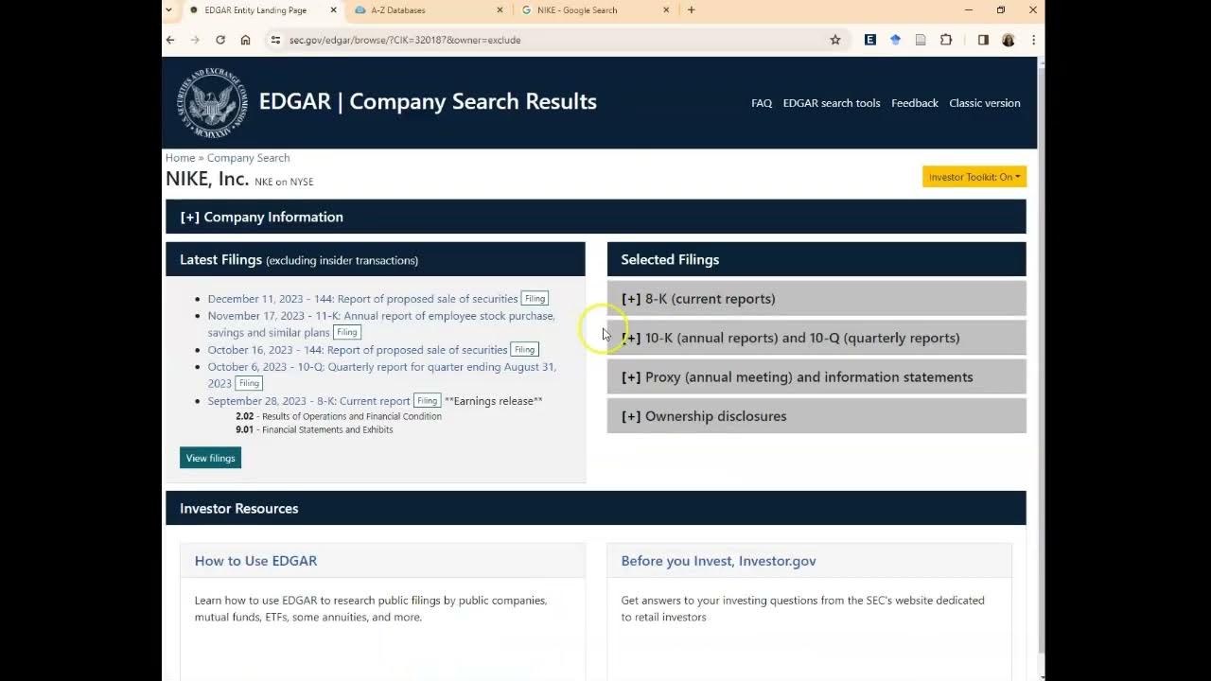
Task: Click the SEC seal logo
Action: click(213, 102)
